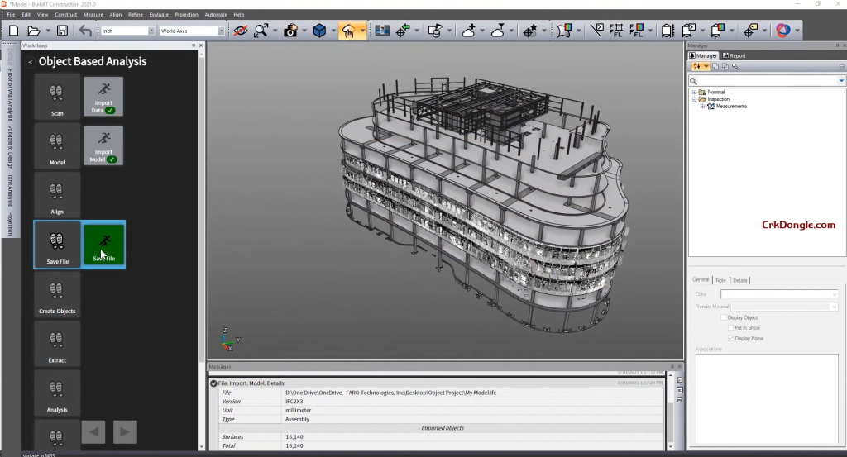Toggle the Display Name checkbox
The height and width of the screenshot is (457, 847).
[x=730, y=338]
